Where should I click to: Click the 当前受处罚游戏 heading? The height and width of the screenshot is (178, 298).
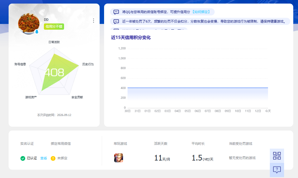240,144
